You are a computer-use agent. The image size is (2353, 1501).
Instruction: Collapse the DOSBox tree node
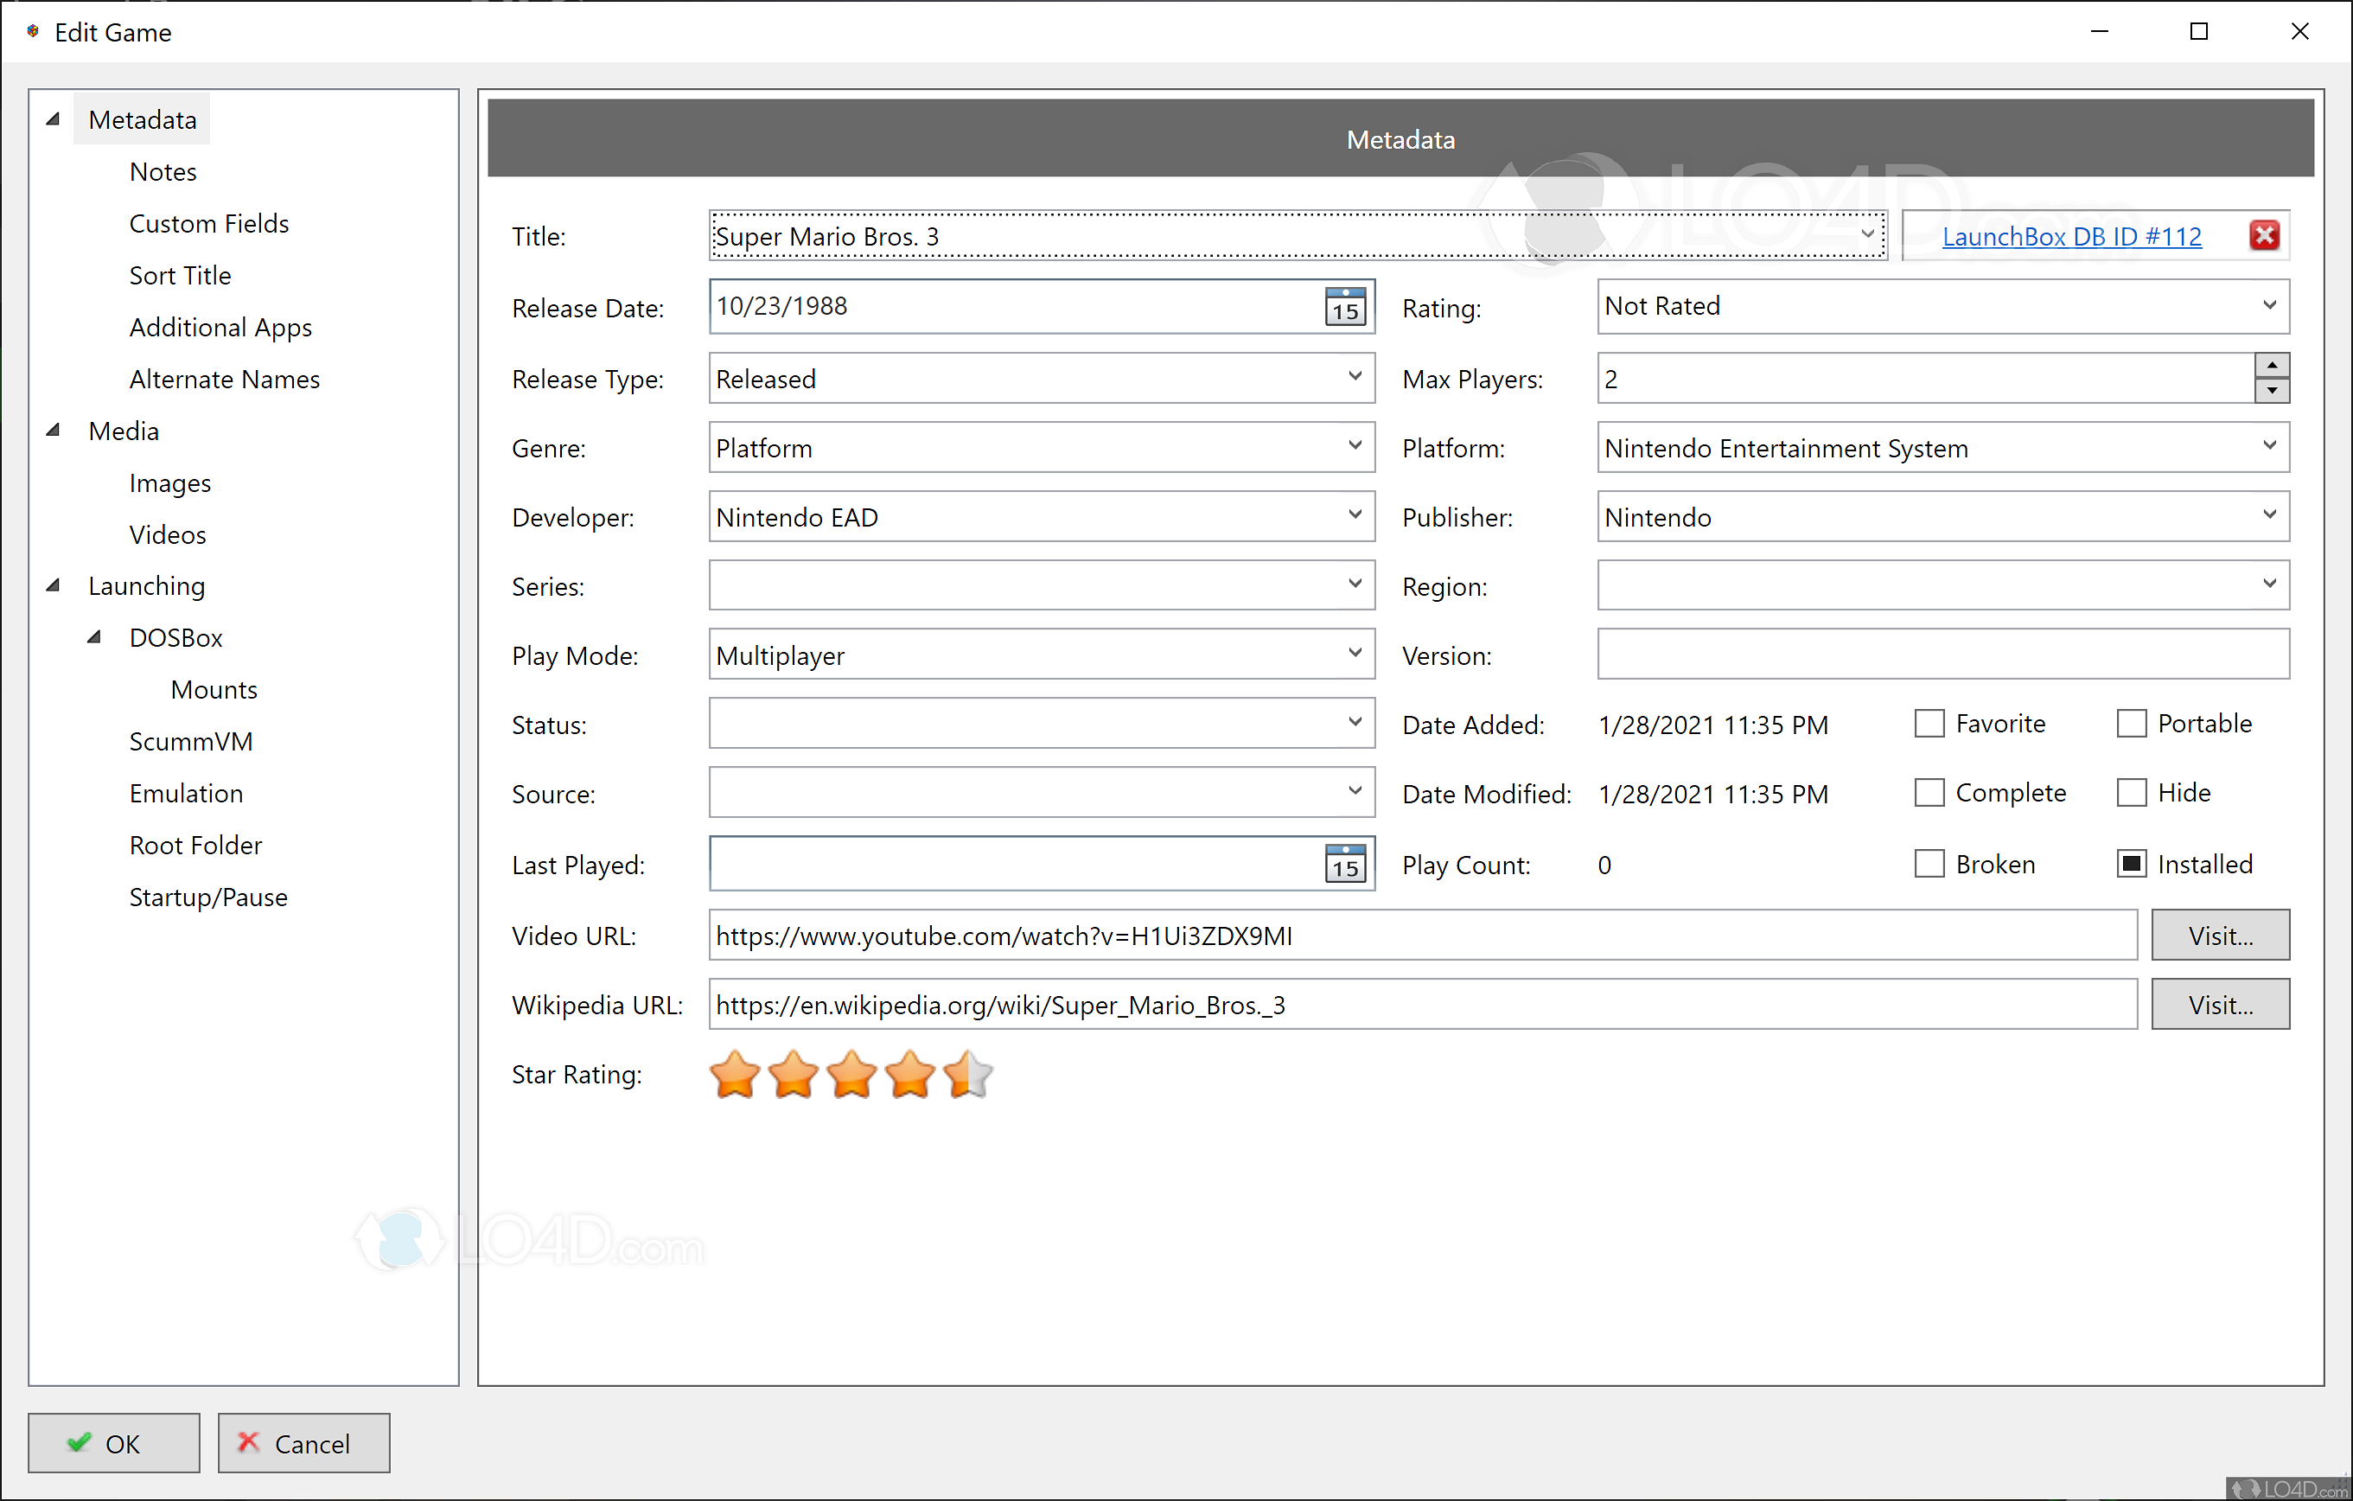click(x=94, y=637)
